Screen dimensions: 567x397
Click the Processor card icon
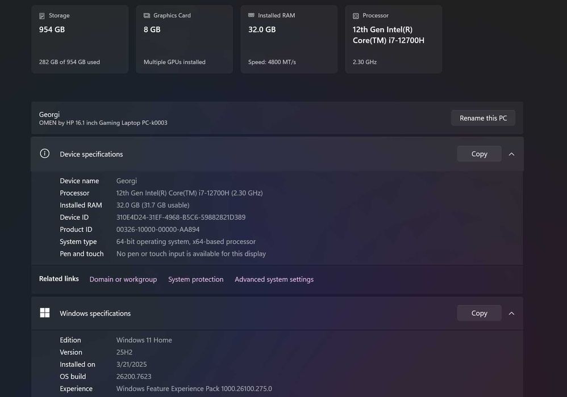point(356,16)
